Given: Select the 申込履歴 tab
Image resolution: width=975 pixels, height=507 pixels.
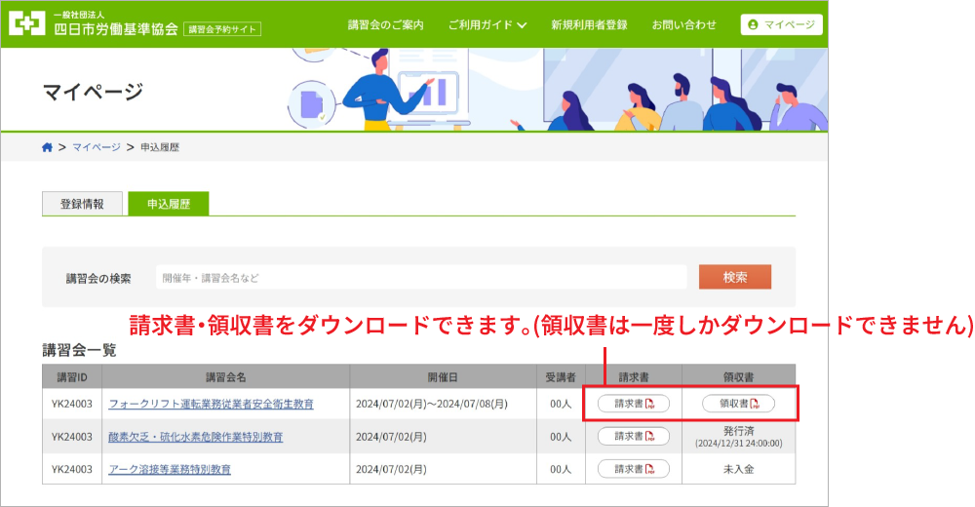Looking at the screenshot, I should 168,204.
